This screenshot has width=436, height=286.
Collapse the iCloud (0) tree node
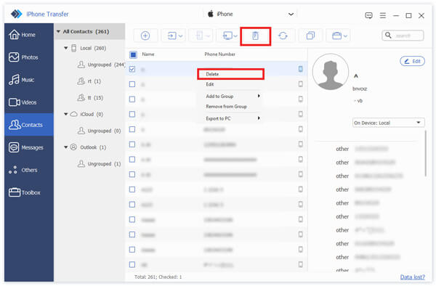[x=66, y=114]
